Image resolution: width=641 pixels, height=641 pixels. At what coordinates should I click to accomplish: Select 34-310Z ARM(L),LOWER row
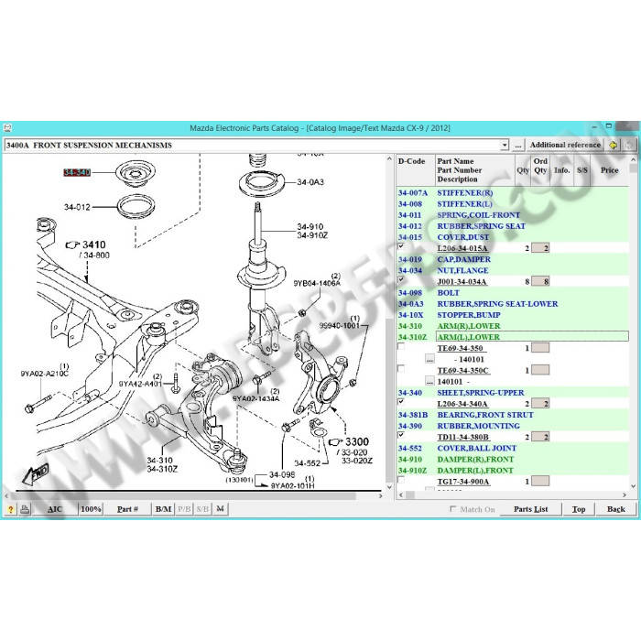coord(513,337)
